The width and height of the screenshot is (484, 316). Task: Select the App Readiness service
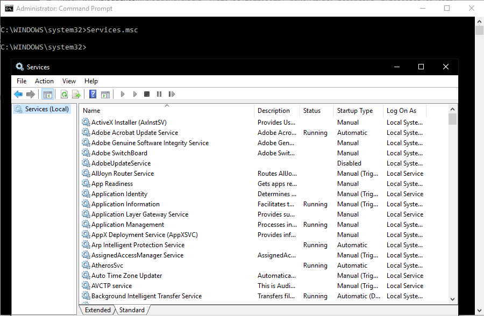tap(253, 183)
